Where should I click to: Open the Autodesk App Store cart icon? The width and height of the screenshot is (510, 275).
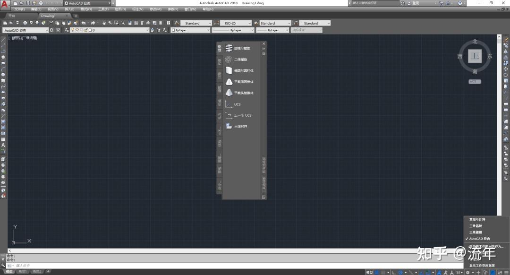442,3
